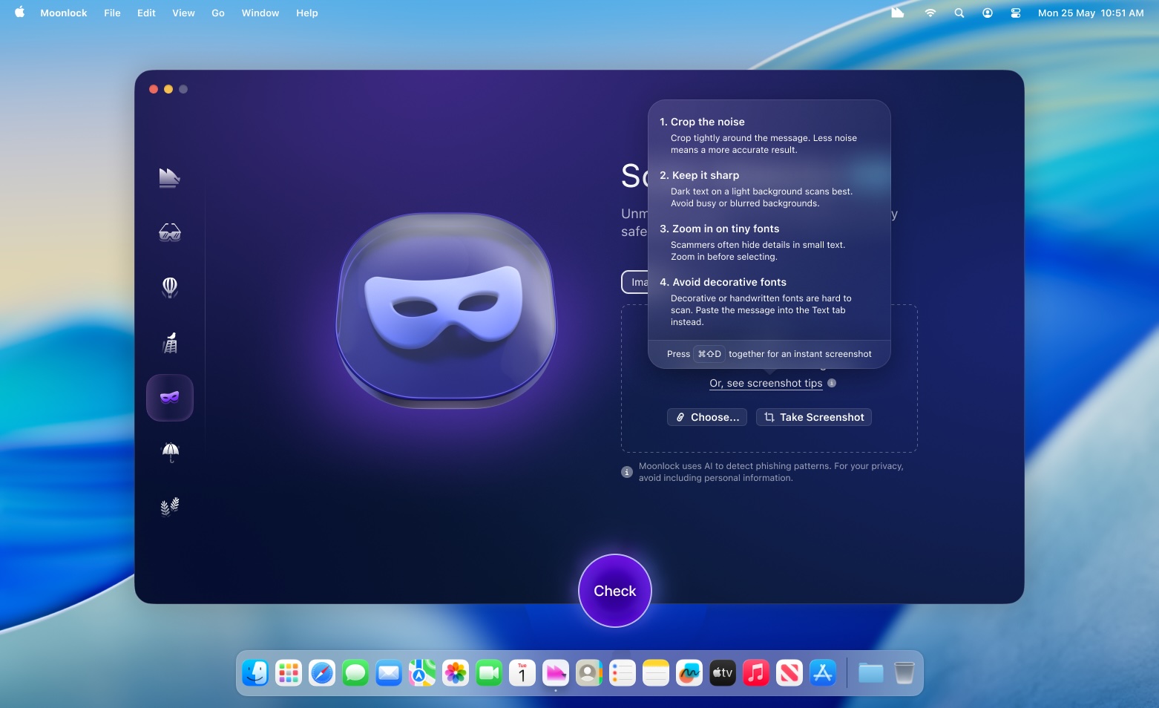Open Messages from the Dock

pyautogui.click(x=355, y=673)
